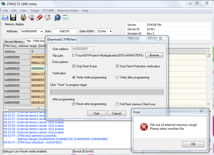This screenshot has height=155, width=214.
Task: Select address row 0x08000010
Action: tap(17, 63)
